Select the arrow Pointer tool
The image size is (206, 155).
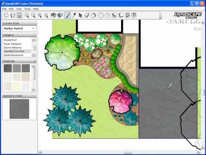point(80,15)
